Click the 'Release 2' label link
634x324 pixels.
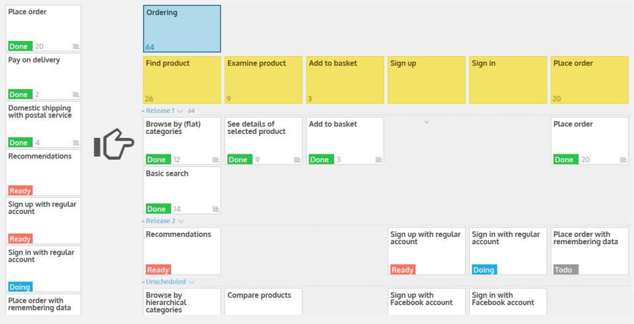[x=160, y=221]
